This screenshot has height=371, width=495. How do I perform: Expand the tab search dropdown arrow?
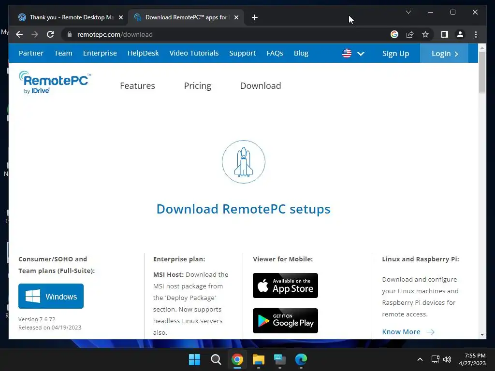(x=408, y=12)
